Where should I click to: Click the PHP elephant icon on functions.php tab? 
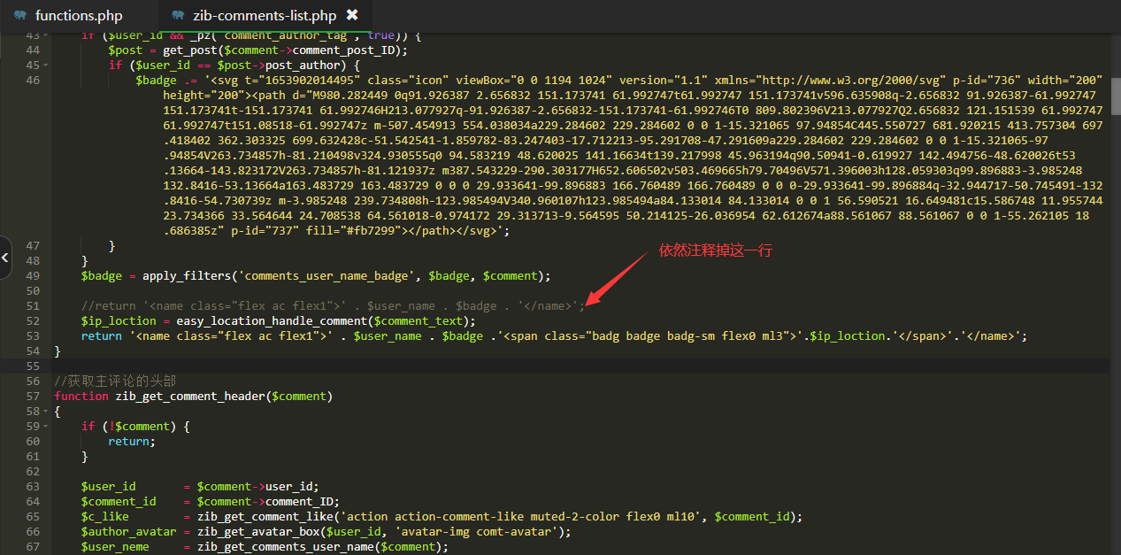(x=19, y=16)
